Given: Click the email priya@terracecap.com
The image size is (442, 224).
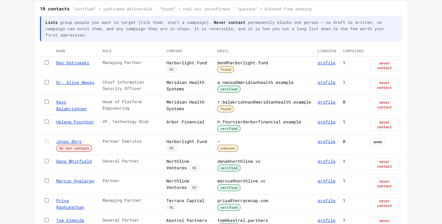Looking at the screenshot, I should click(243, 201).
